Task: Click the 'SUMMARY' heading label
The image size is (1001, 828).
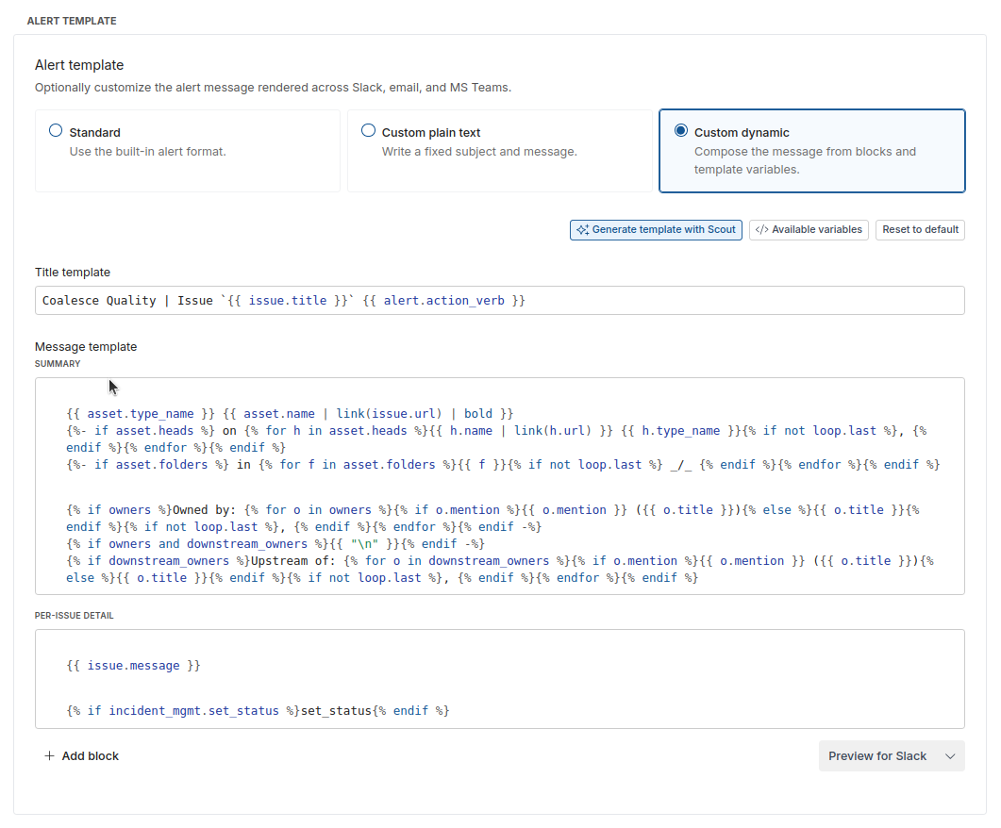Action: point(58,364)
